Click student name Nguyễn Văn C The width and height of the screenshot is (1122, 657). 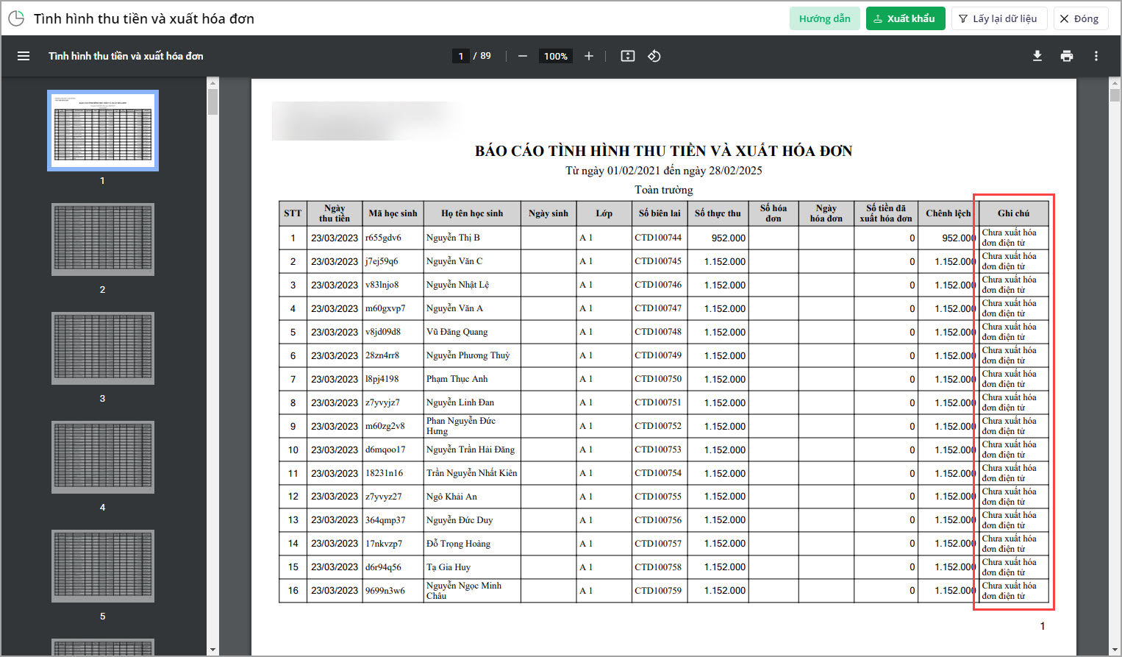[454, 261]
